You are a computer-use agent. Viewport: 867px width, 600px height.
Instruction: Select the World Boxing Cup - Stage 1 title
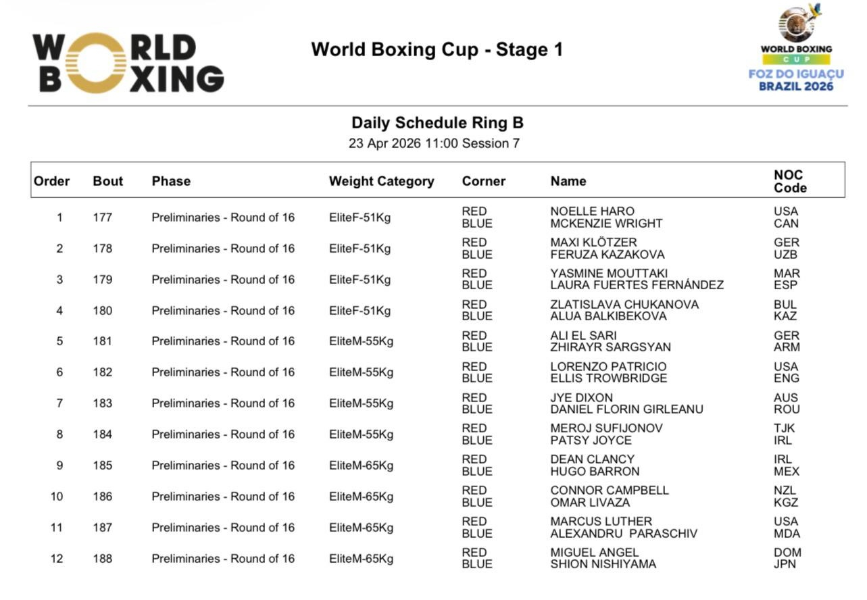(x=437, y=49)
